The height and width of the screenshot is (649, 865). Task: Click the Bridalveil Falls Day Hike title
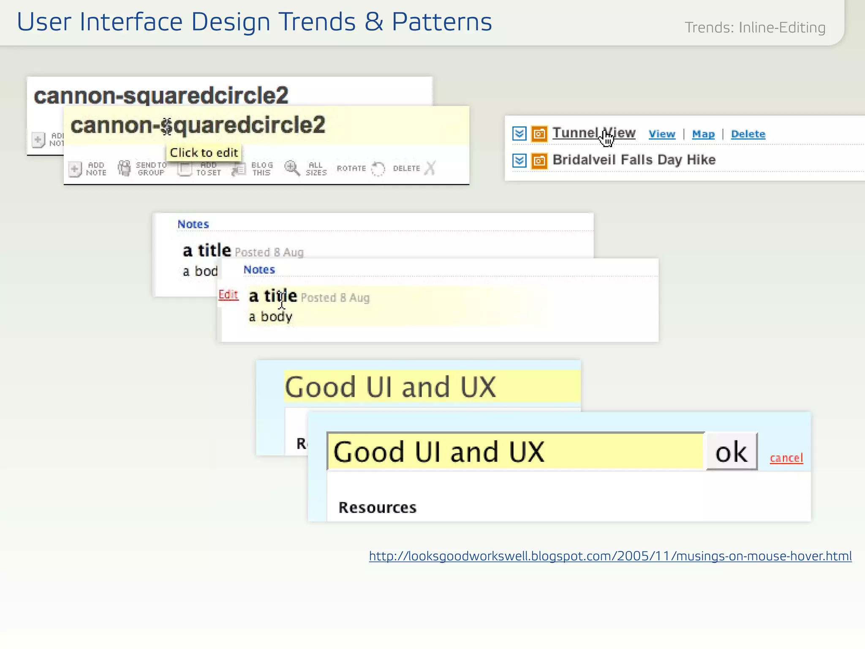(634, 160)
